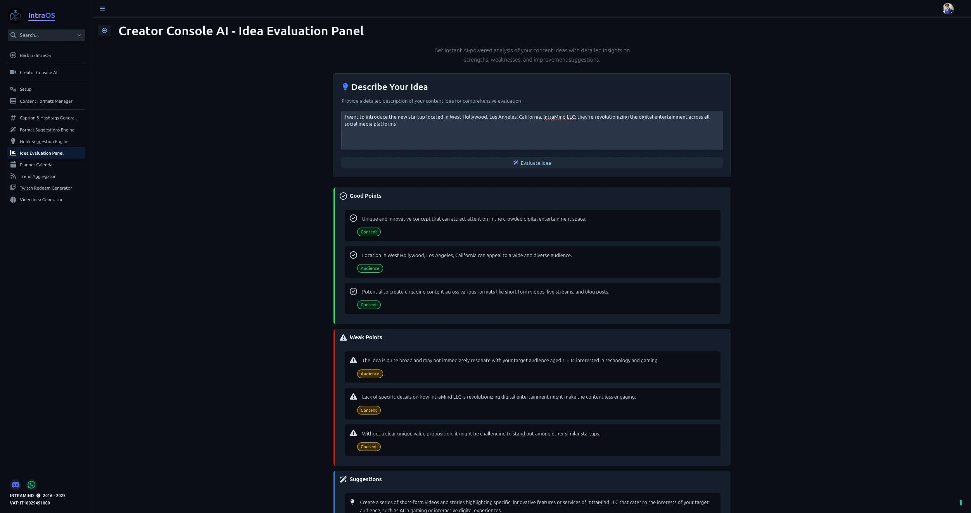Click the hamburger menu icon
Image resolution: width=971 pixels, height=513 pixels.
pos(102,9)
